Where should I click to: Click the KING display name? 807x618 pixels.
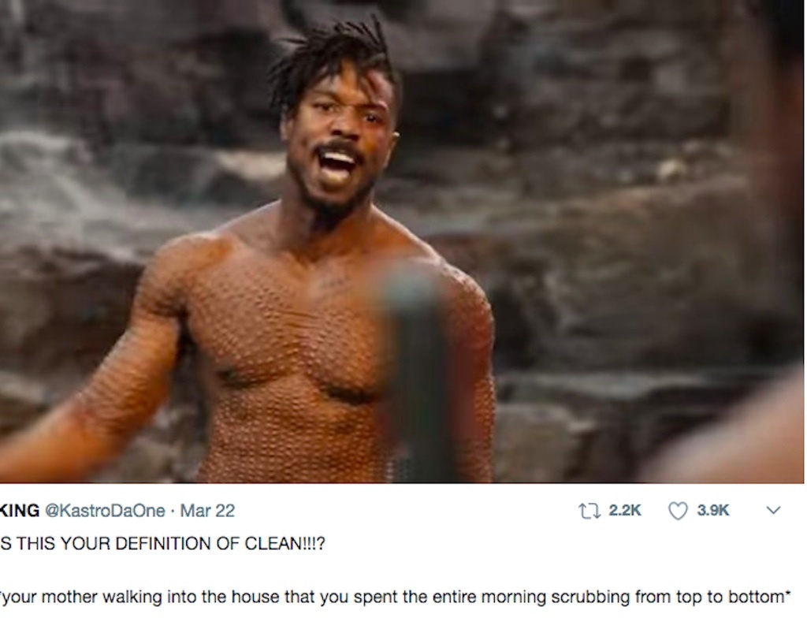[x=20, y=511]
